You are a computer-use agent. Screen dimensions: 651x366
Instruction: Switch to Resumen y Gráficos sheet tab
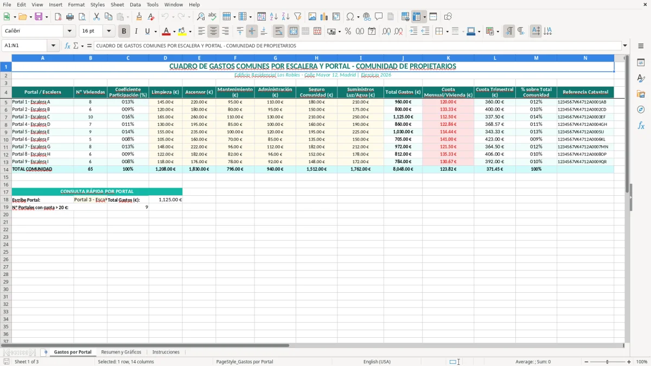coord(121,352)
